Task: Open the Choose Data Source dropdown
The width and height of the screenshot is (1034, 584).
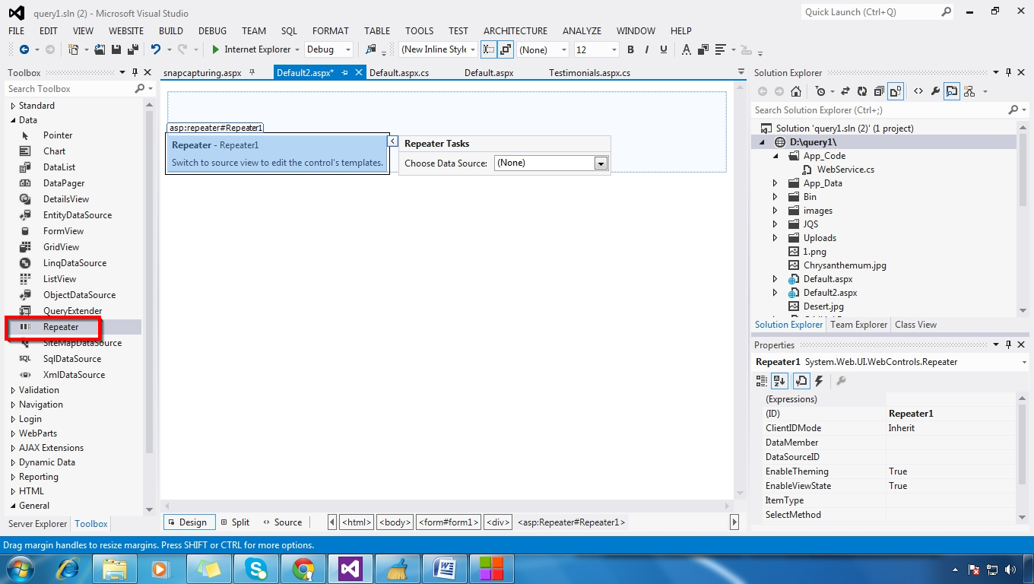Action: pyautogui.click(x=601, y=163)
